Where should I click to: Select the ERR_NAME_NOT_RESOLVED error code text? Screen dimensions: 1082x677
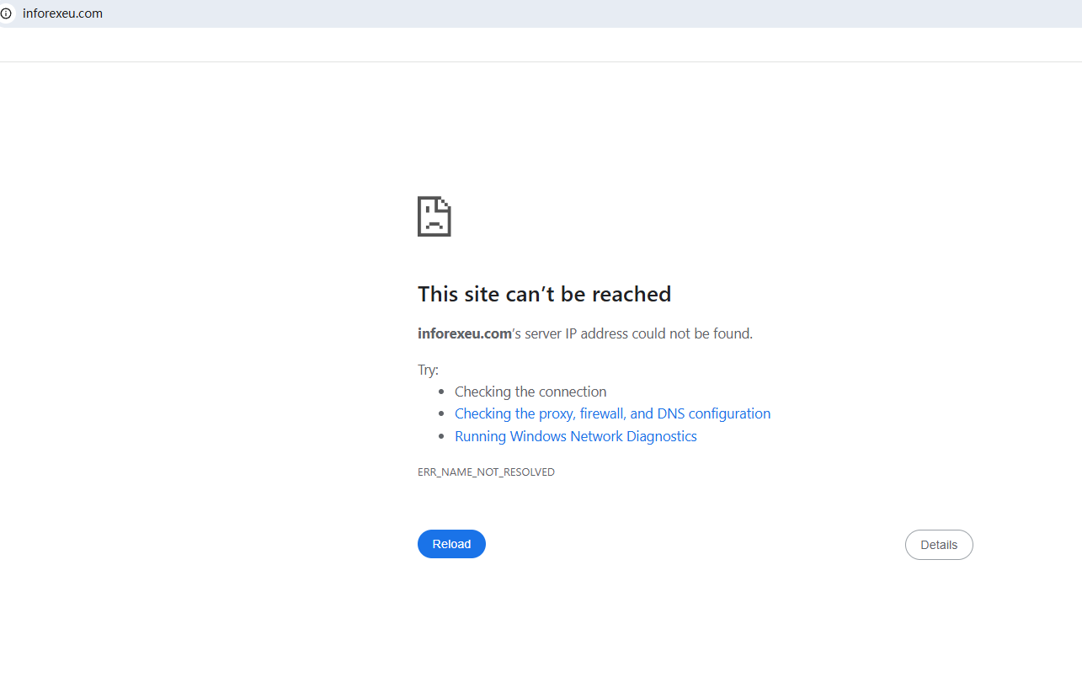tap(486, 472)
